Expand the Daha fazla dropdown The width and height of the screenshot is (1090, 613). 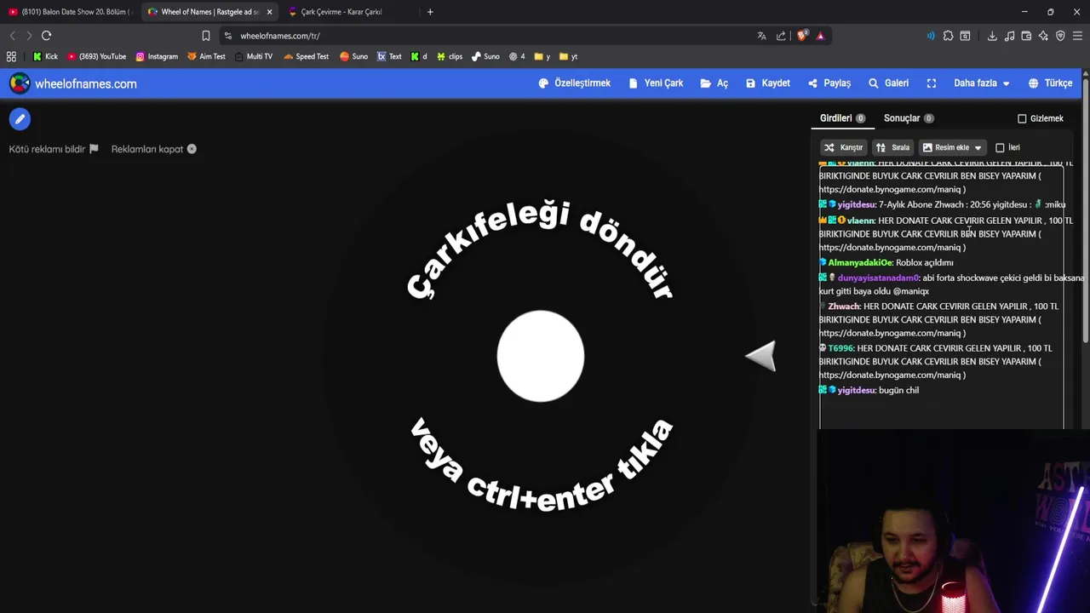pyautogui.click(x=982, y=83)
